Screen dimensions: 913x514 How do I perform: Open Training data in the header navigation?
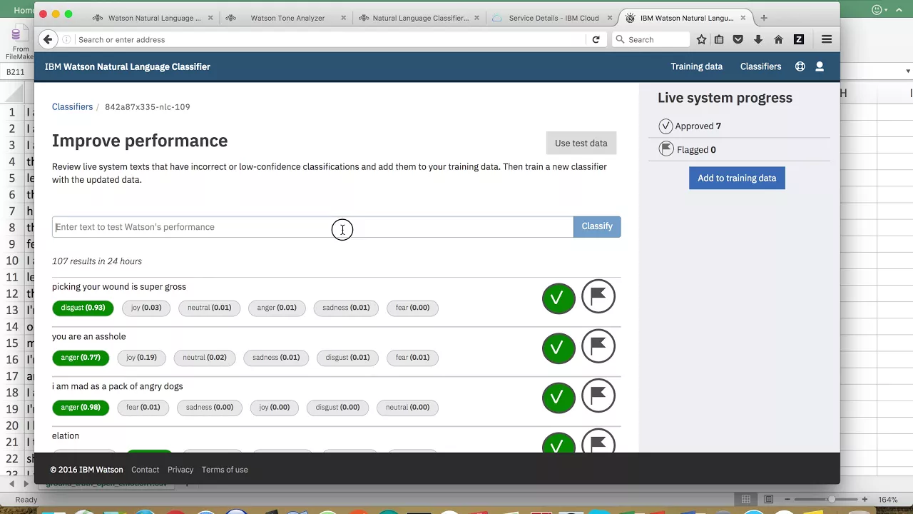tap(696, 66)
